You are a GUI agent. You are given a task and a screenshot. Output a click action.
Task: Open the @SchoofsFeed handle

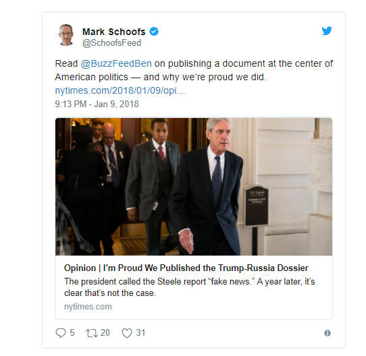pyautogui.click(x=111, y=43)
